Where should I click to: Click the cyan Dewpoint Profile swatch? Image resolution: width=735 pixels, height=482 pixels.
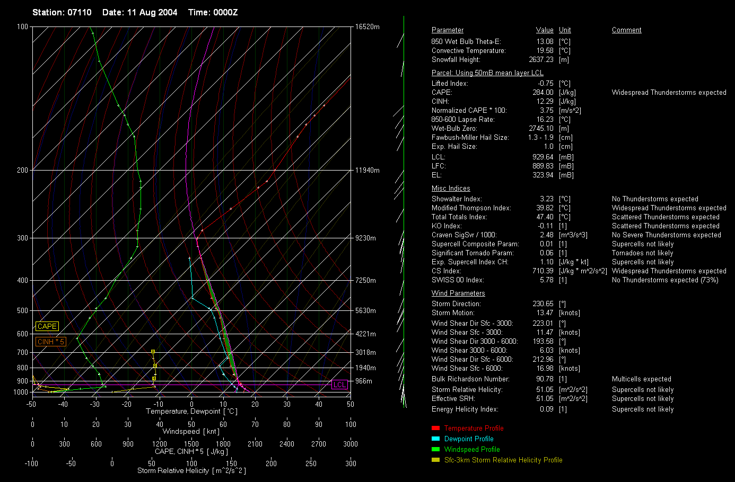pos(436,439)
